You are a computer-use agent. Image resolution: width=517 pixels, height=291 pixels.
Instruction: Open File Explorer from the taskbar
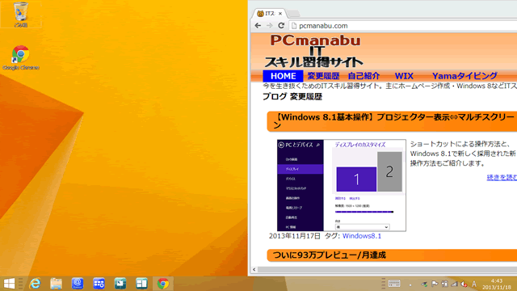(x=56, y=284)
